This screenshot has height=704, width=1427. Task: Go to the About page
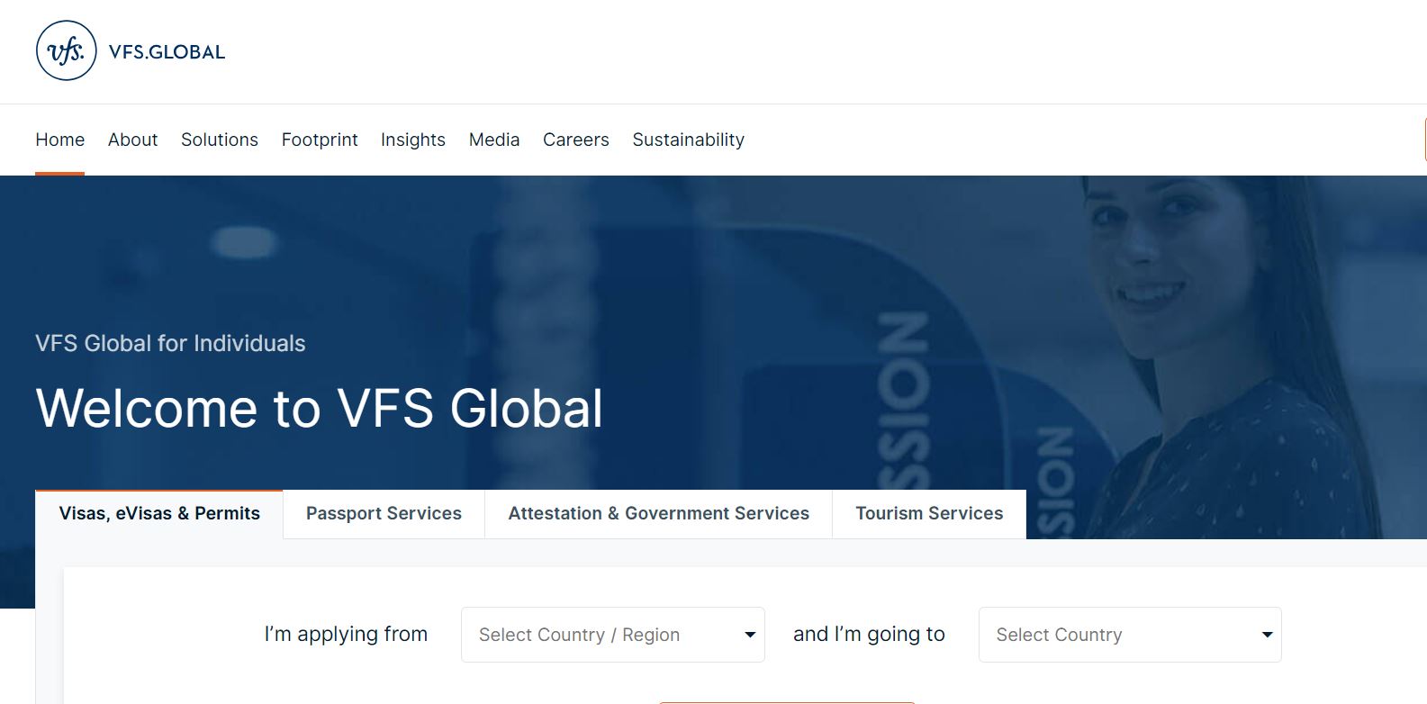(x=132, y=140)
